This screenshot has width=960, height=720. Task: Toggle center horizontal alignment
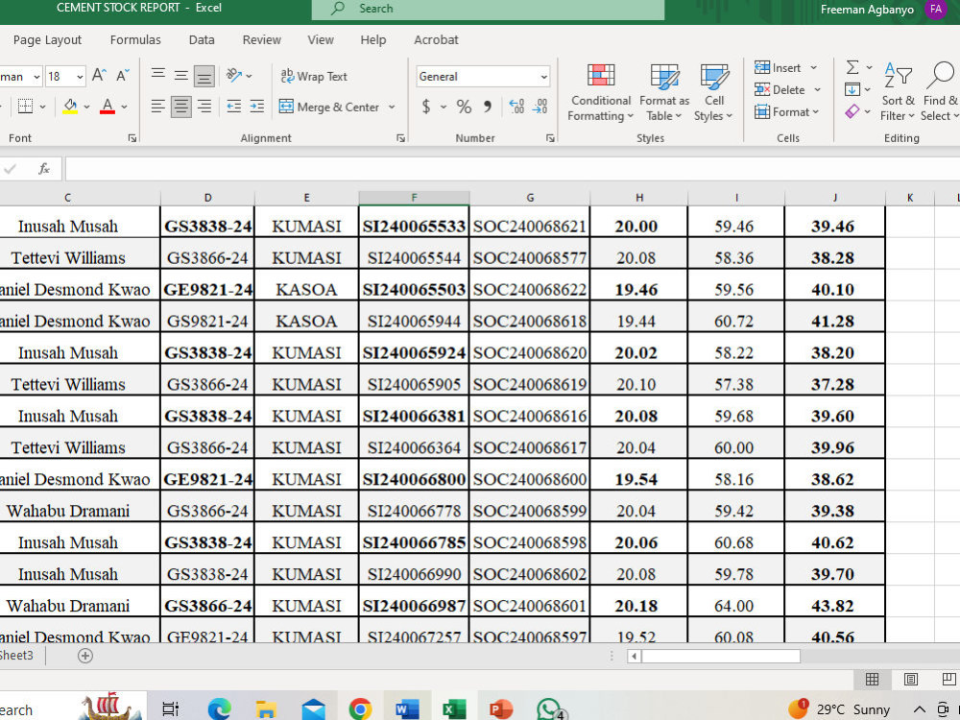pyautogui.click(x=180, y=107)
